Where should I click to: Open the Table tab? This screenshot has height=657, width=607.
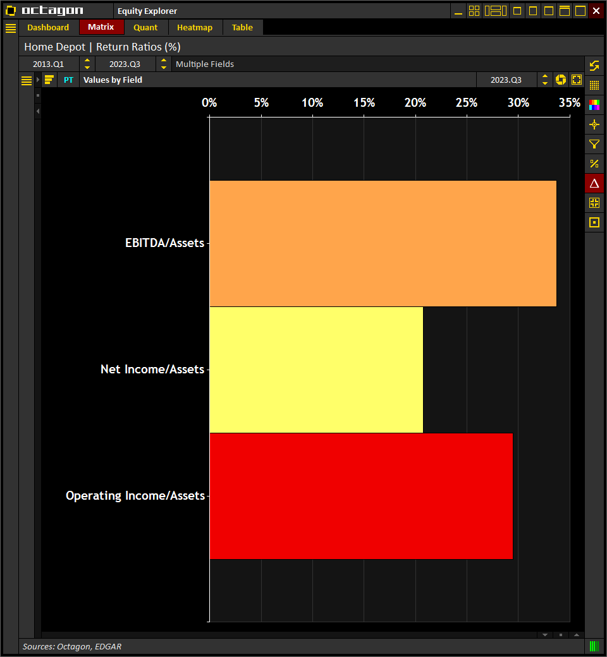[x=242, y=28]
